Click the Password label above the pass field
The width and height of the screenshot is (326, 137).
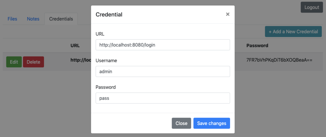tap(106, 87)
